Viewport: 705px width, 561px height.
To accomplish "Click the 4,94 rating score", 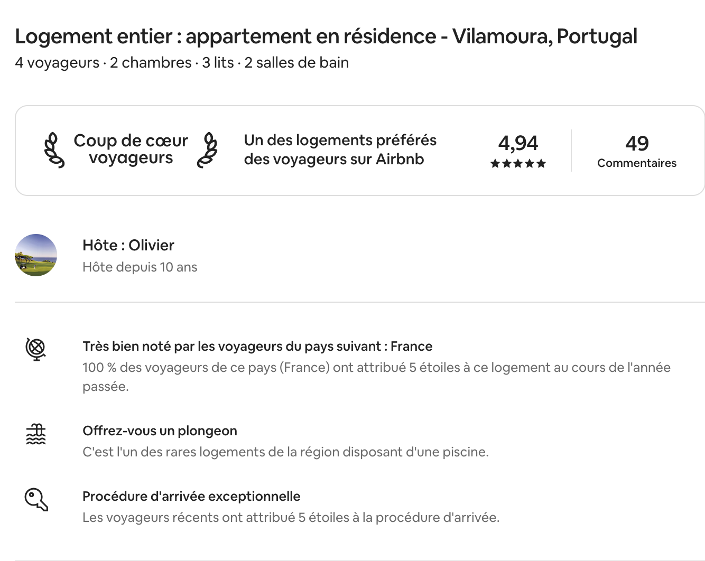I will tap(518, 143).
